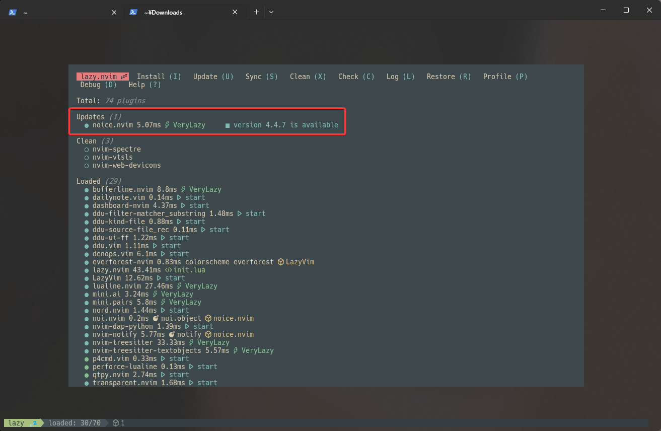Viewport: 661px width, 431px height.
Task: Click the bullet beside bufferline.nvim
Action: (87, 190)
